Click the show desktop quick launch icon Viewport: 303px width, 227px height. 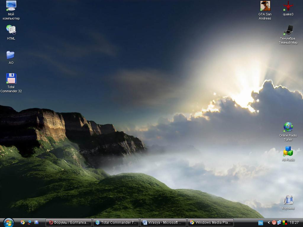point(36,222)
